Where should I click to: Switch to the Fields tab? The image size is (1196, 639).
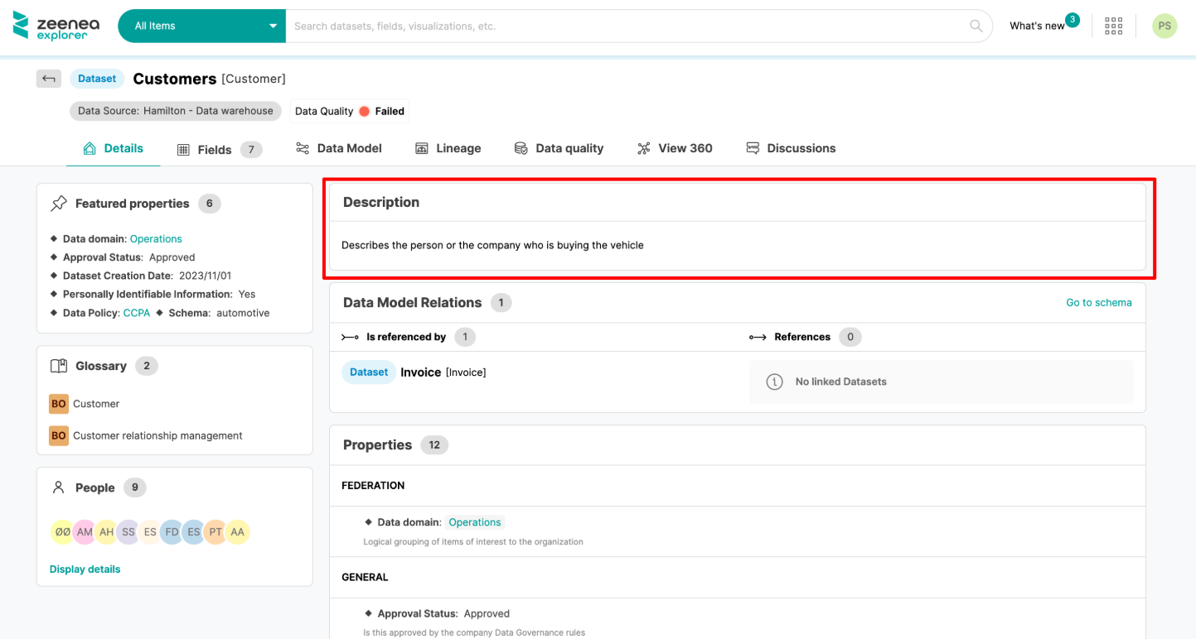(214, 149)
